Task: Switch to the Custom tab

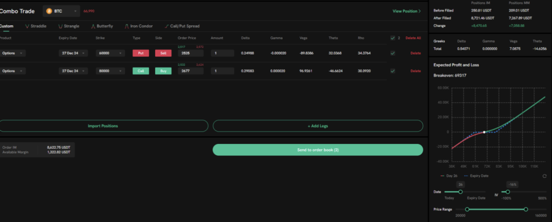Action: pos(6,26)
